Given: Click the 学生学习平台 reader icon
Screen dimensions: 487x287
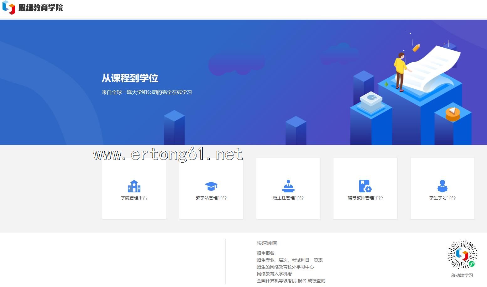Looking at the screenshot, I should (x=442, y=186).
